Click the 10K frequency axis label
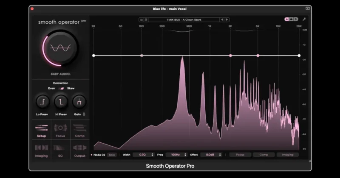Image resolution: width=340 pixels, height=178 pixels. (x=278, y=26)
